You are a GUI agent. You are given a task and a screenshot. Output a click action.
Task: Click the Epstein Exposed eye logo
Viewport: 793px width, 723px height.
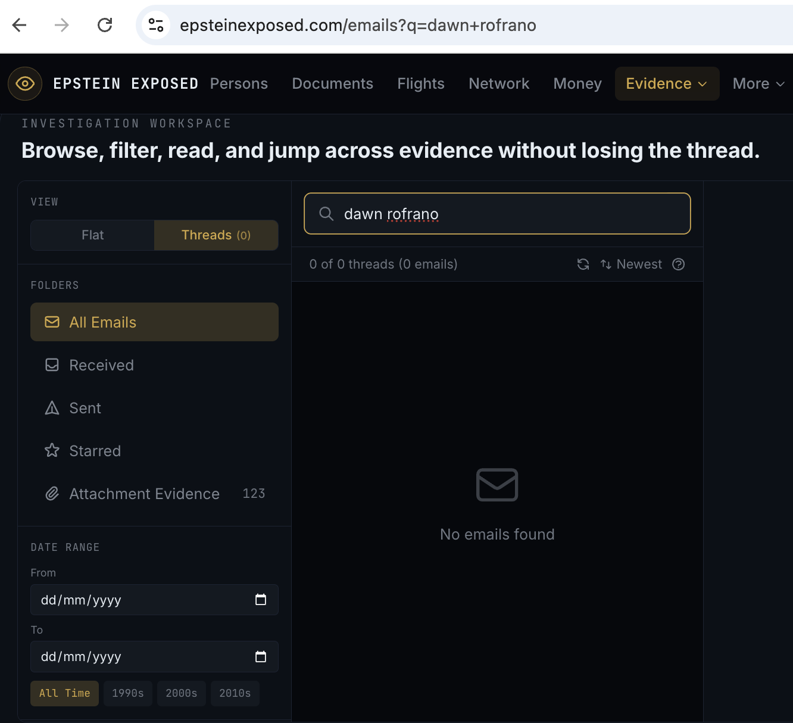click(25, 83)
